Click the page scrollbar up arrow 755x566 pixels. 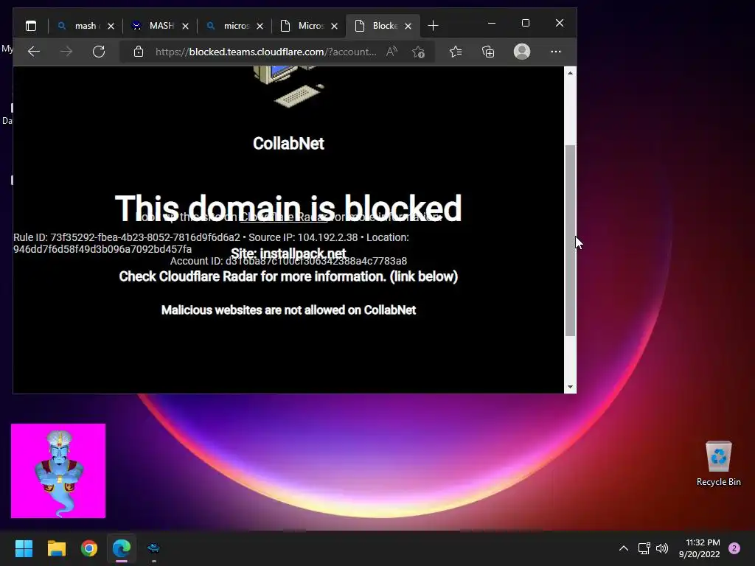tap(570, 73)
